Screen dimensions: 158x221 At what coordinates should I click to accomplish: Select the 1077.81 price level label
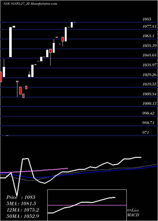(x=149, y=26)
